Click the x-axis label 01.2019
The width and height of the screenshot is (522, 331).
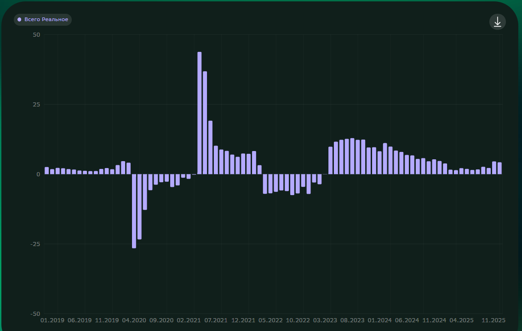click(52, 320)
